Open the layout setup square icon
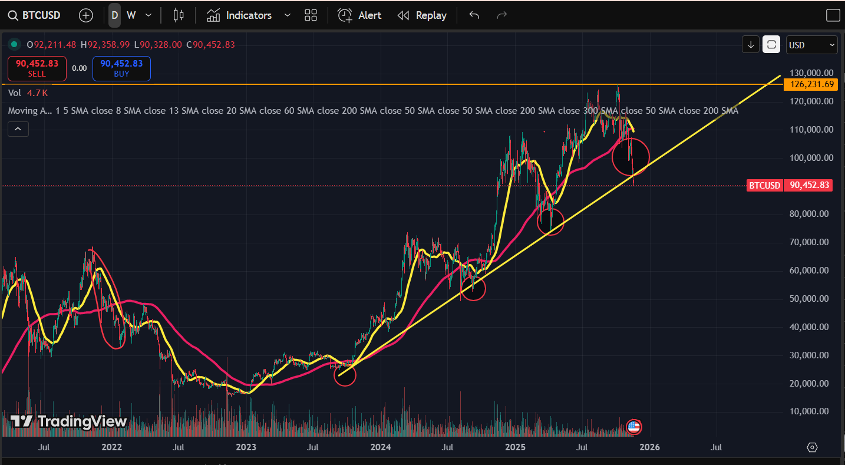 pyautogui.click(x=833, y=15)
